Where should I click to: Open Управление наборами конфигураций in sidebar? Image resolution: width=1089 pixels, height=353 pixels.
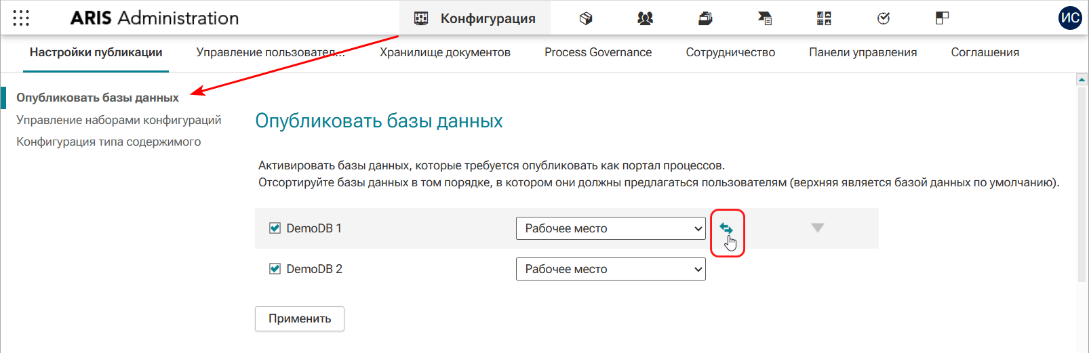point(119,120)
